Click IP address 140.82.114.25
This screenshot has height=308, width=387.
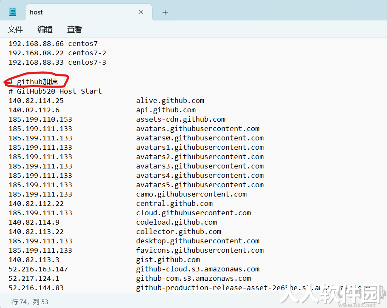[36, 101]
